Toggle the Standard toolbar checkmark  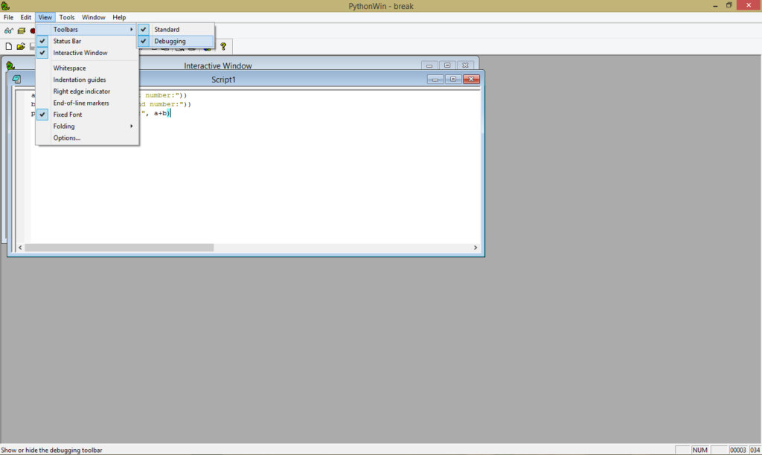coord(144,30)
